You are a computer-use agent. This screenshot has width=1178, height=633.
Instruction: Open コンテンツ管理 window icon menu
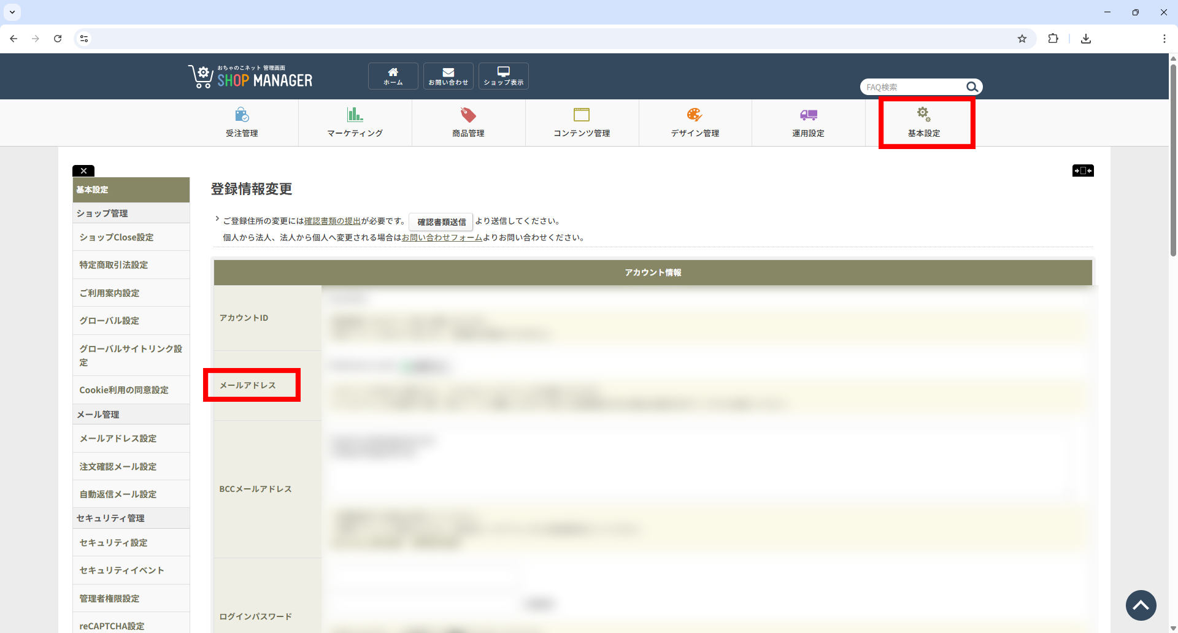582,122
